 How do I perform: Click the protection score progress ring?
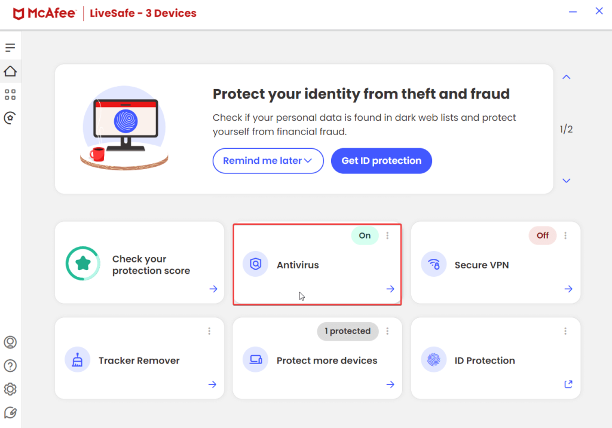(x=82, y=263)
